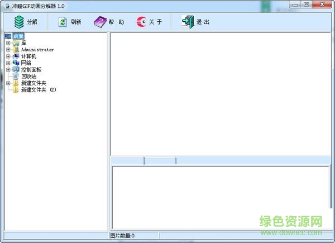Expand the Administrator tree node
Image resolution: width=335 pixels, height=243 pixels.
8,50
